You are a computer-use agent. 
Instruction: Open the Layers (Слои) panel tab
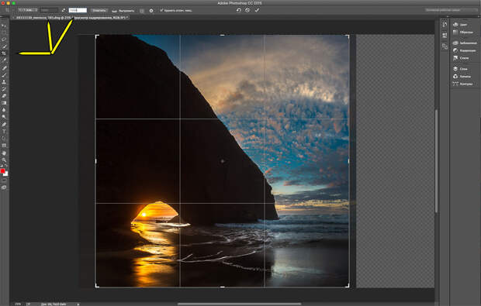[461, 69]
